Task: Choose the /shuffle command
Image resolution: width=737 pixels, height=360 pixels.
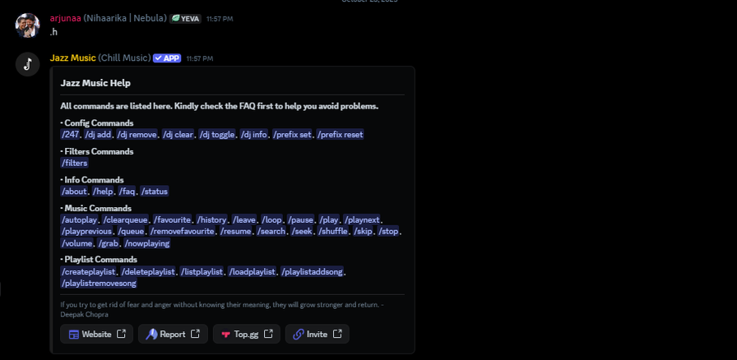Action: [x=333, y=232]
